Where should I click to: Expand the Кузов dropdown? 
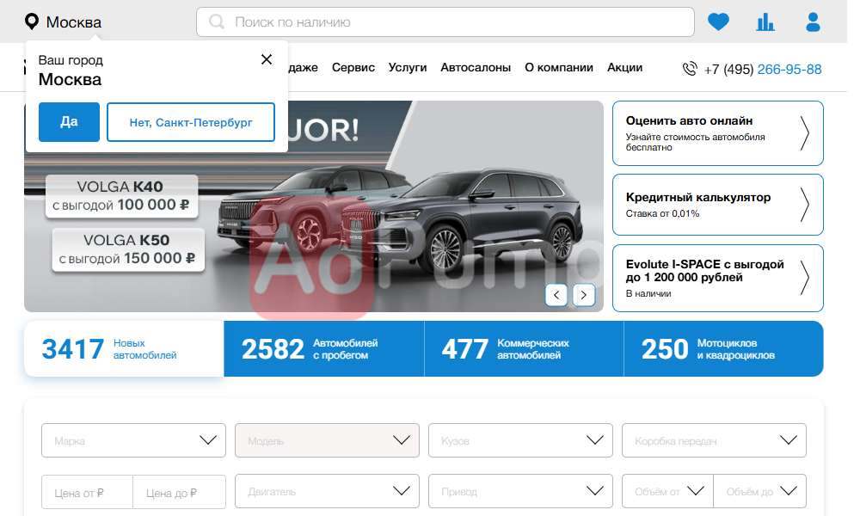pyautogui.click(x=520, y=440)
